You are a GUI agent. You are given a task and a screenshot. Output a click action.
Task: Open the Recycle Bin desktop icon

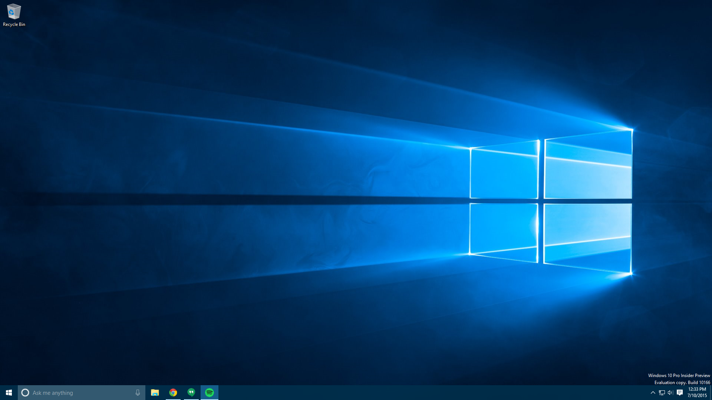(14, 12)
